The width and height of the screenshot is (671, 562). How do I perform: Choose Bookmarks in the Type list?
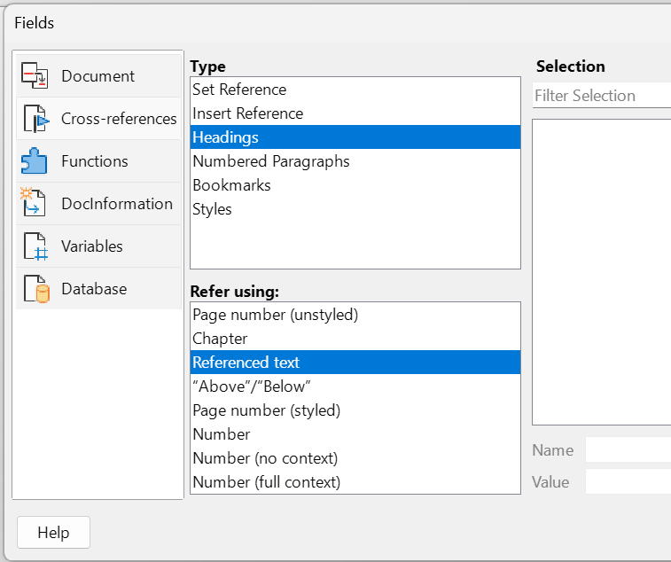(355, 185)
